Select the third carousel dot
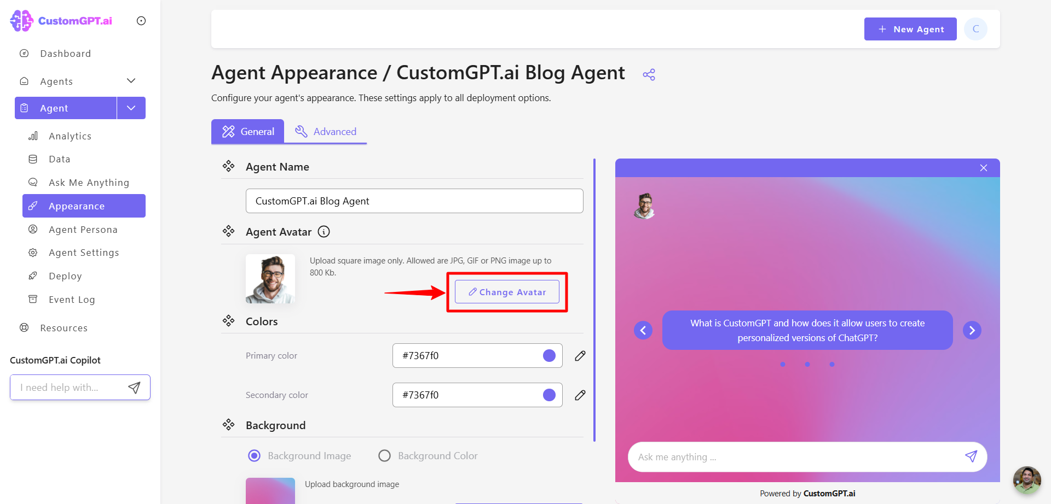Screen dimensions: 1051x504 pos(832,365)
